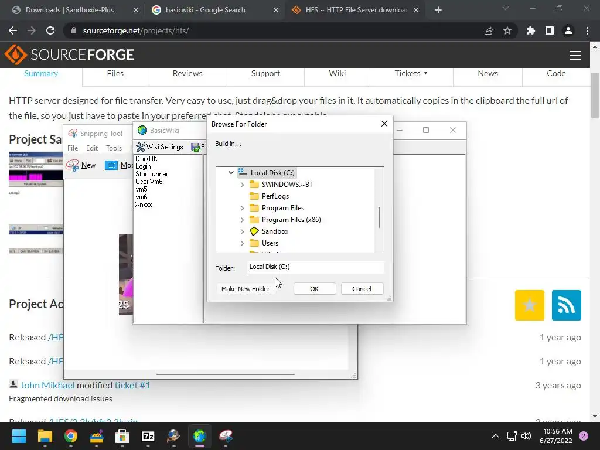Open a new Chrome tab
Screen dimensions: 600x450
(x=438, y=10)
